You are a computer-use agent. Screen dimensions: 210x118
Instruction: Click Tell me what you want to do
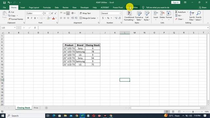click(157, 8)
